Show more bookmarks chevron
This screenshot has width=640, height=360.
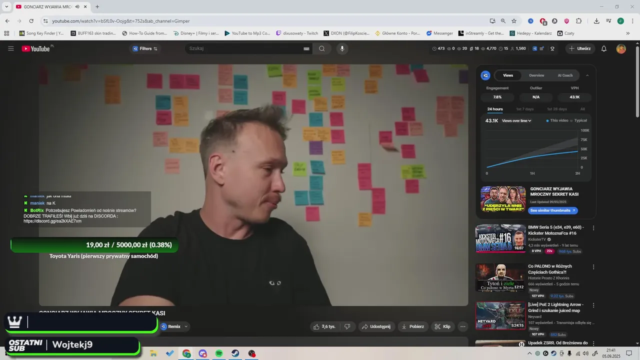pos(628,33)
